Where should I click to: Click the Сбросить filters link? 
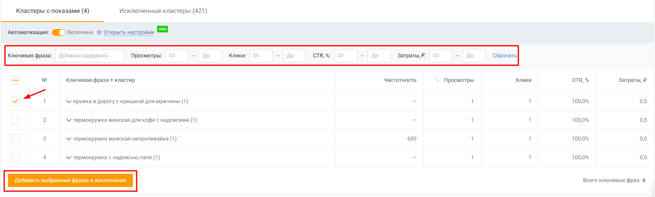pyautogui.click(x=505, y=56)
